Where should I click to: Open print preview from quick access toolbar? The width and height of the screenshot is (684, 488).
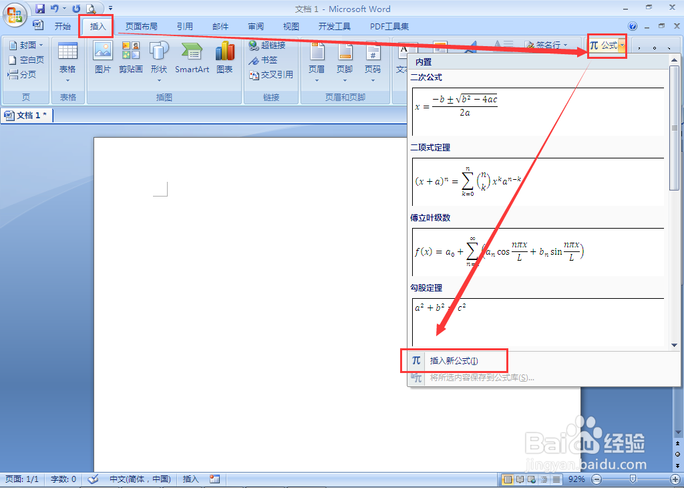(x=91, y=8)
